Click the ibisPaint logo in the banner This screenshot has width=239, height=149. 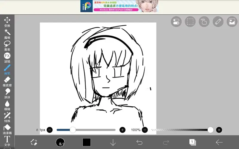tap(86, 6)
